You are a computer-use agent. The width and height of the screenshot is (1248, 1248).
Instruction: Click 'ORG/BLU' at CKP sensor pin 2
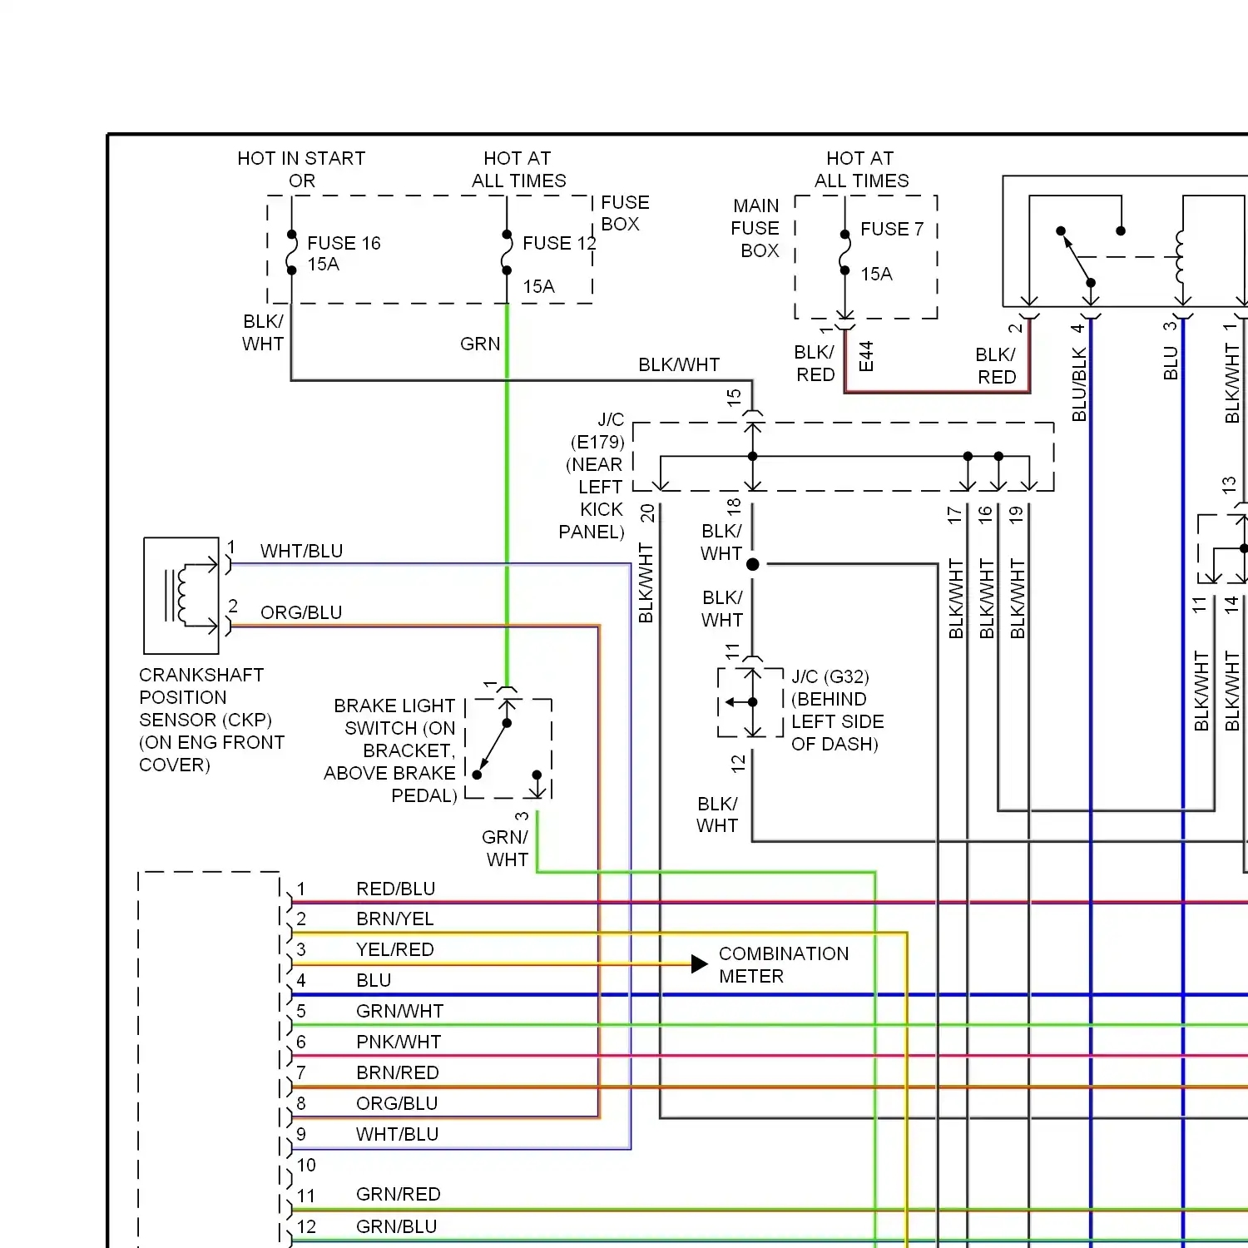click(301, 612)
